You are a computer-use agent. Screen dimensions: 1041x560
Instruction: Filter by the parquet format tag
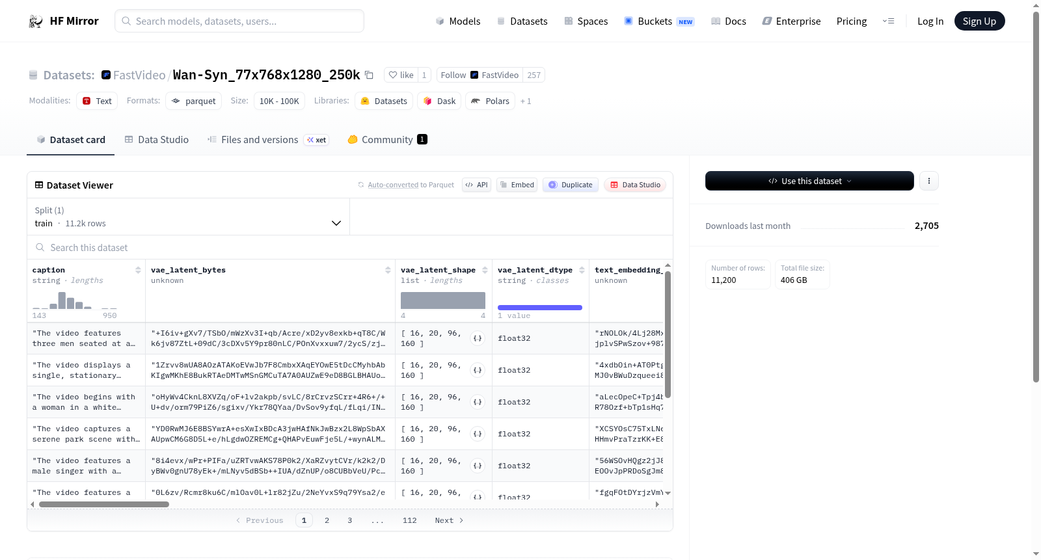(x=193, y=101)
